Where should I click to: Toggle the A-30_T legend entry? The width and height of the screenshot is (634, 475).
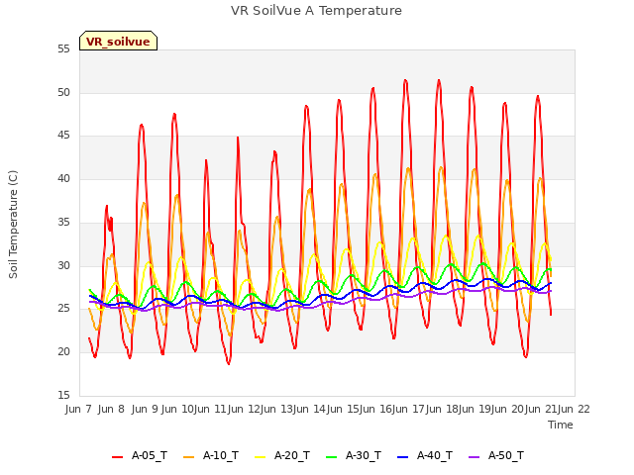point(354,455)
